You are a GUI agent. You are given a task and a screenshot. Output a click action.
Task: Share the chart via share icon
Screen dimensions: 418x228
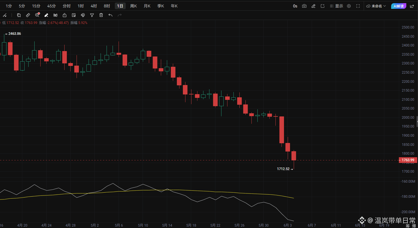tap(412, 6)
